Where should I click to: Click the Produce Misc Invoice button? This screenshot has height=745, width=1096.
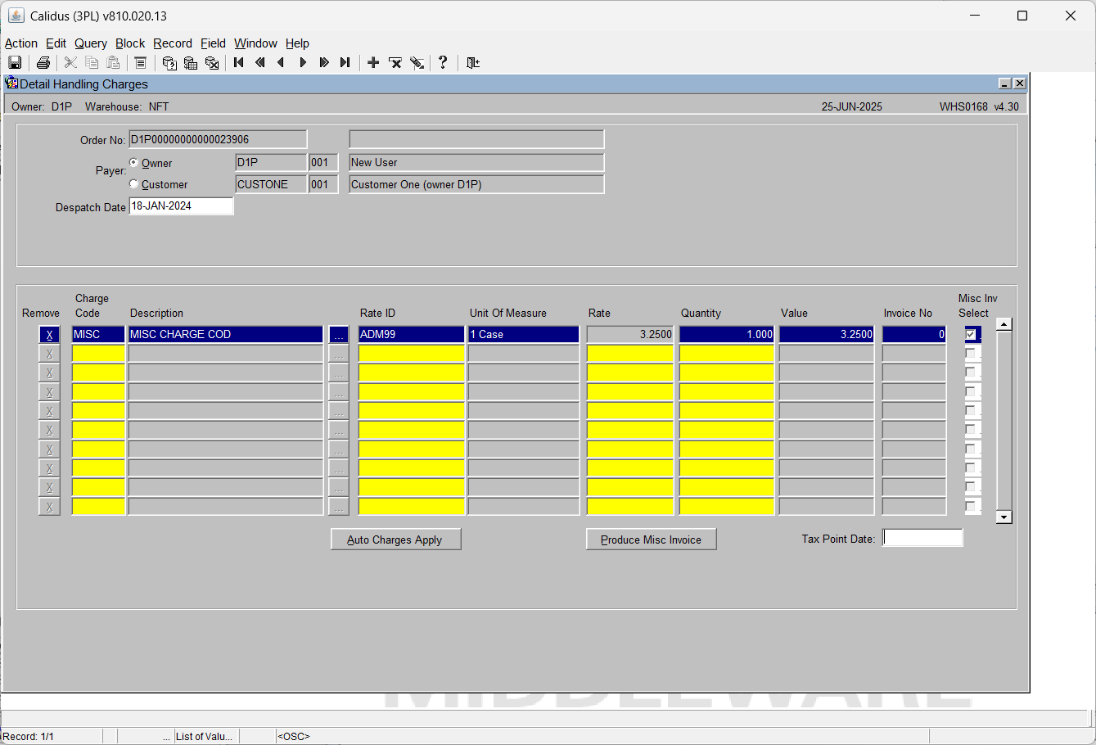pyautogui.click(x=652, y=540)
